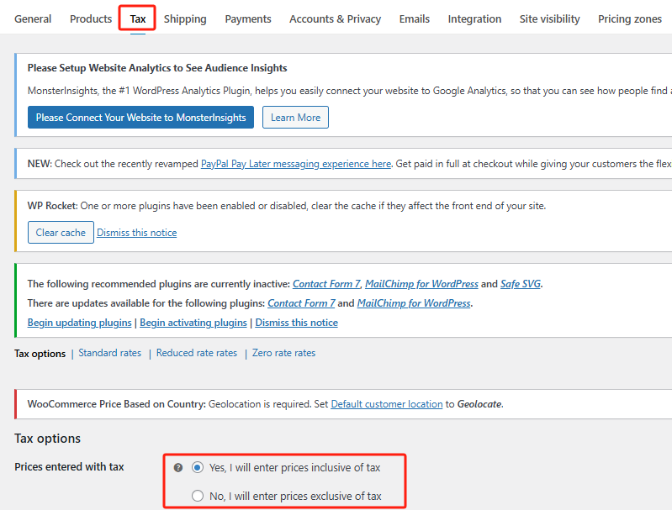
Task: Open PayPal Pay Later messaging experience link
Action: pyautogui.click(x=296, y=164)
